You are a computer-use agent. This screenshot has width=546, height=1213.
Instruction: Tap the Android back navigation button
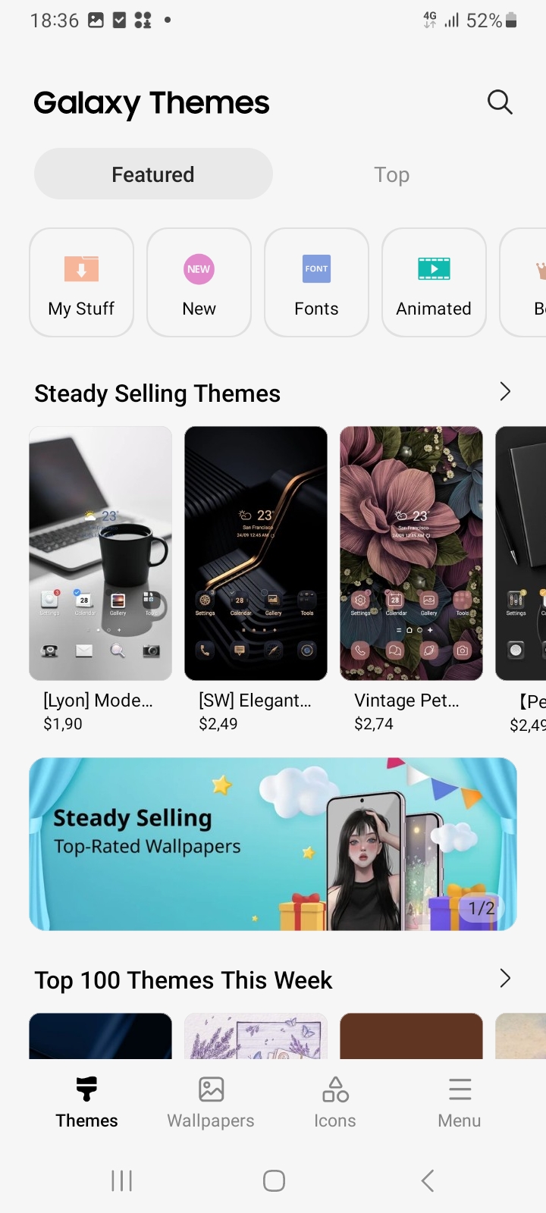pyautogui.click(x=428, y=1180)
